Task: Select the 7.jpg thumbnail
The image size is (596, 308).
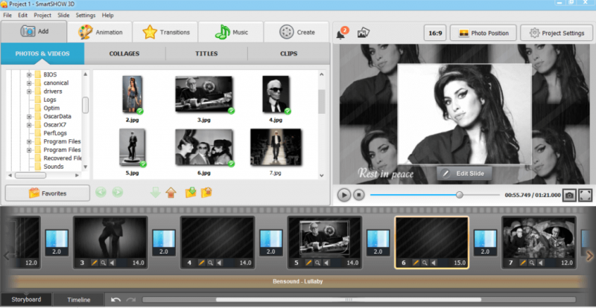Action: 276,145
